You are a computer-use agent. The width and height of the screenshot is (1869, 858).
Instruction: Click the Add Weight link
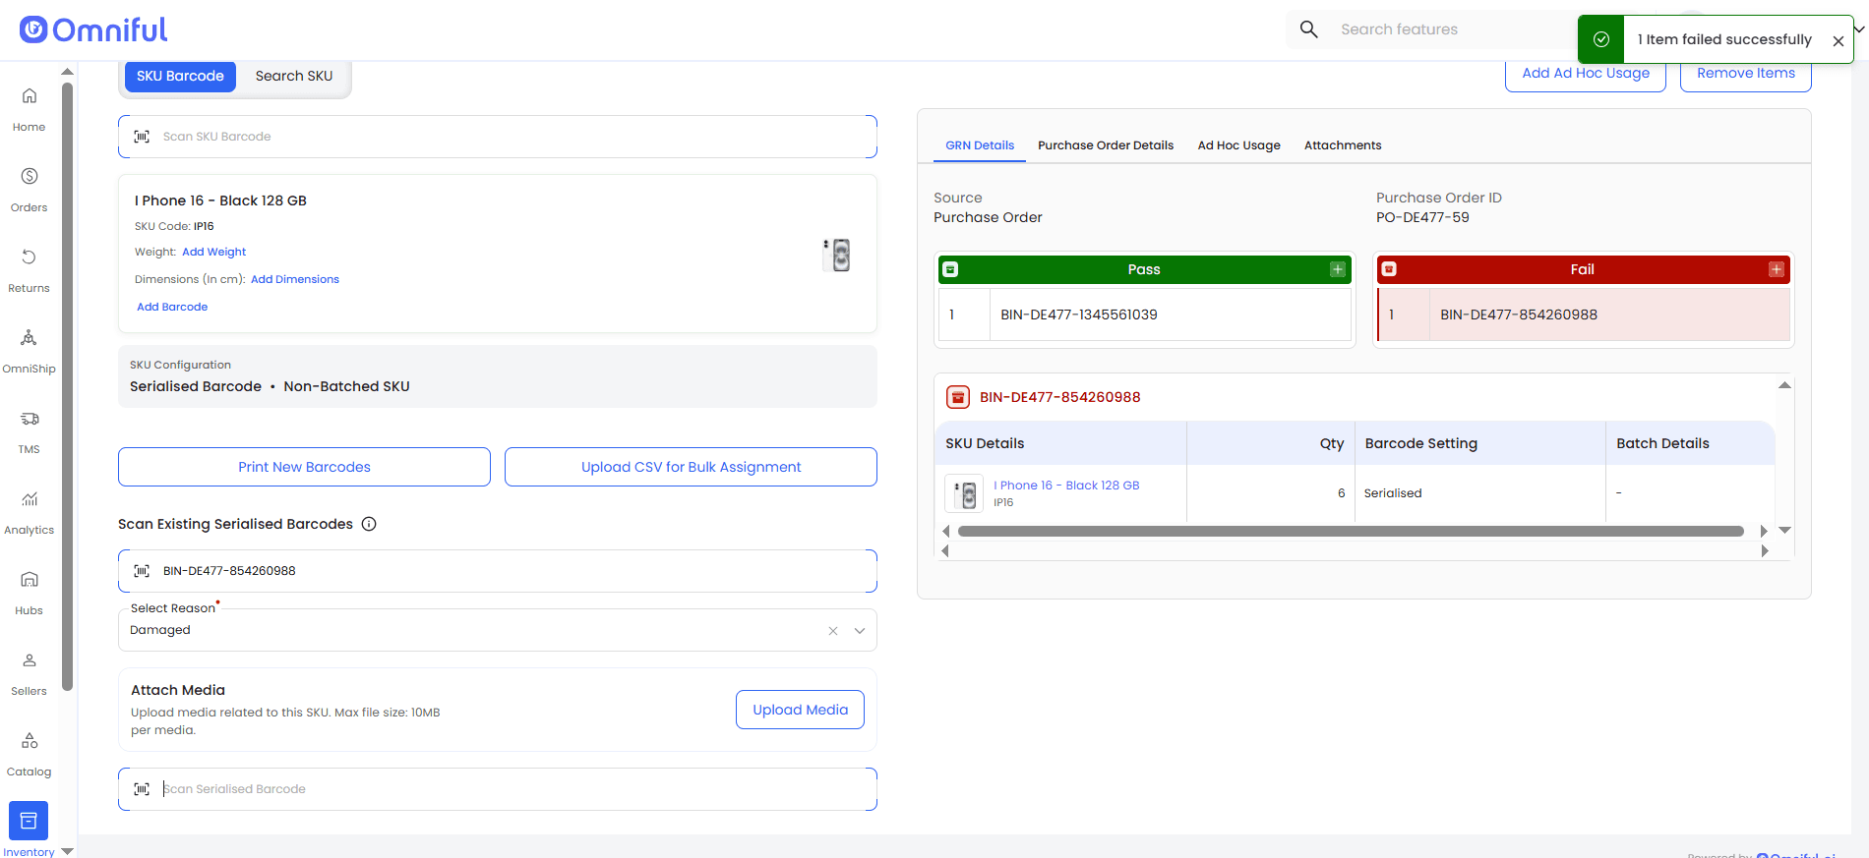pyautogui.click(x=213, y=252)
